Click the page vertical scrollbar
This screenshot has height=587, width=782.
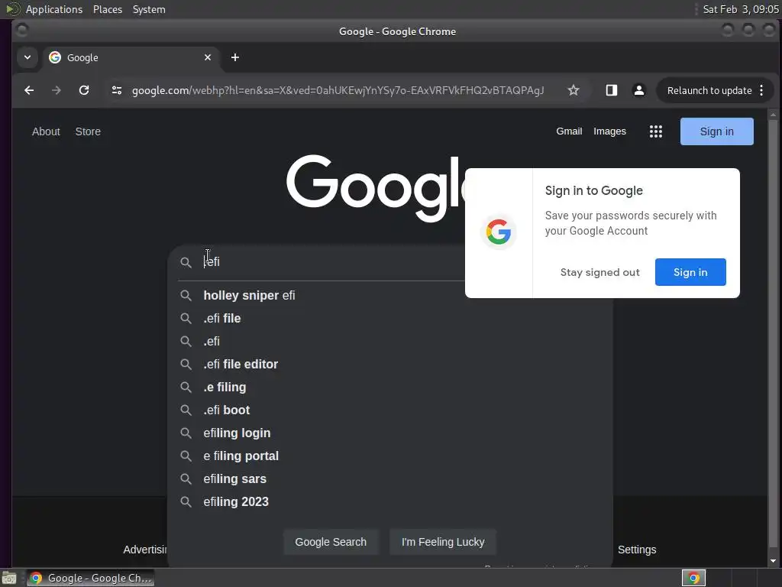click(x=773, y=332)
